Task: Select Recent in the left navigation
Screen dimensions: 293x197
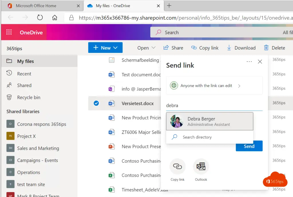Action: [x=24, y=74]
